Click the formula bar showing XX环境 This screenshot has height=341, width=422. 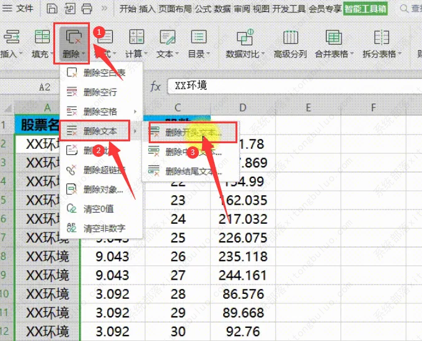click(x=294, y=86)
